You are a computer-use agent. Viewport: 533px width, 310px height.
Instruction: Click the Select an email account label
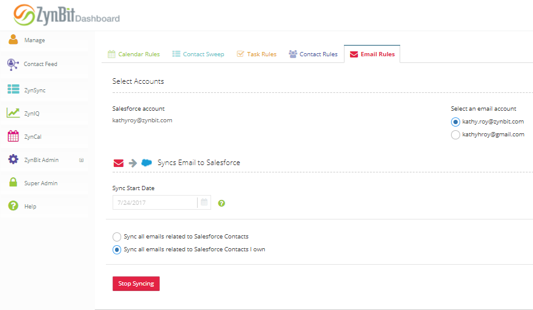click(x=483, y=109)
